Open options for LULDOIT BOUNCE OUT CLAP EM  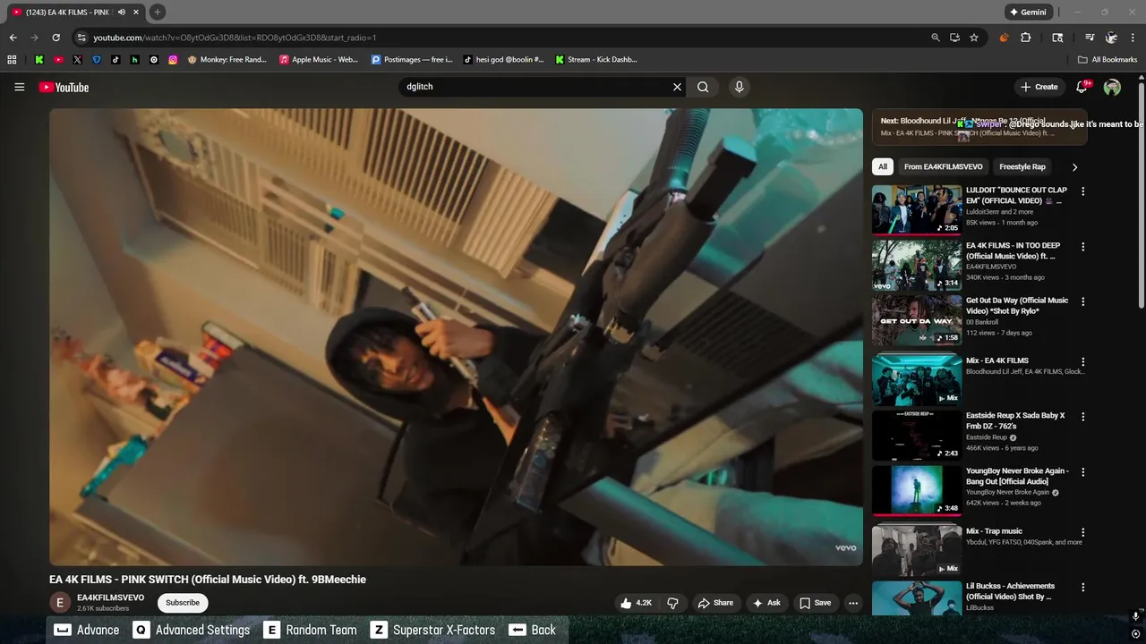tap(1082, 191)
